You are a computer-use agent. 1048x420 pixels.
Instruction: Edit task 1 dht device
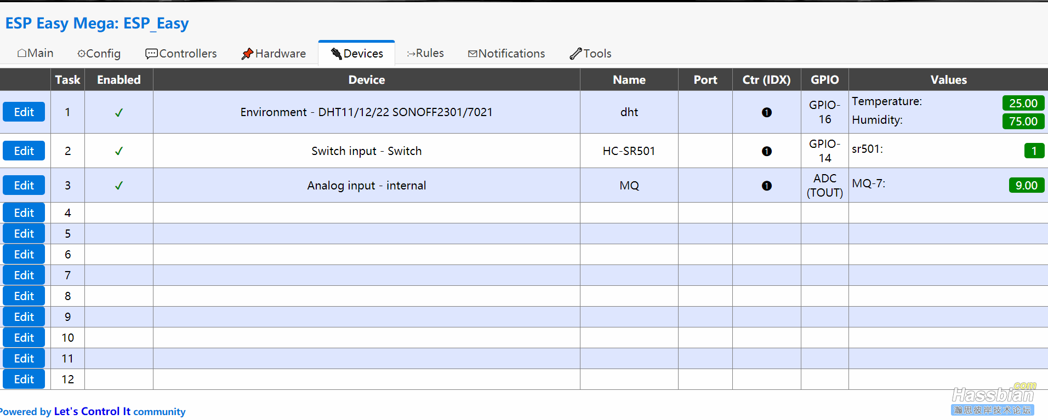pyautogui.click(x=24, y=112)
